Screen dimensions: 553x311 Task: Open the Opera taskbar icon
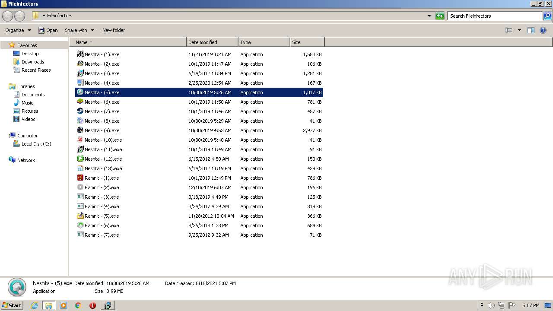[x=92, y=305]
